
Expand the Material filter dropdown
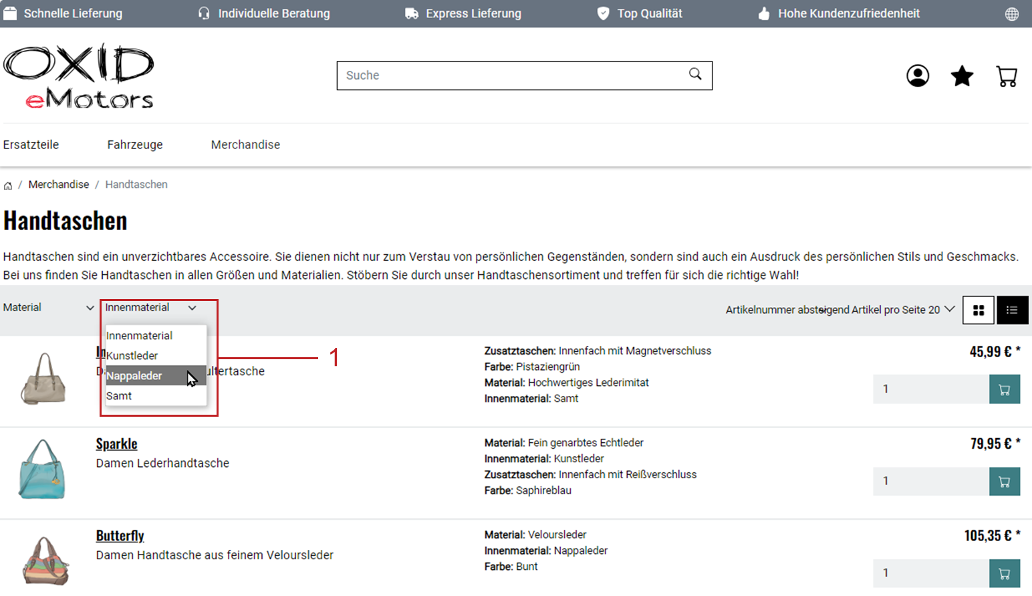point(48,308)
